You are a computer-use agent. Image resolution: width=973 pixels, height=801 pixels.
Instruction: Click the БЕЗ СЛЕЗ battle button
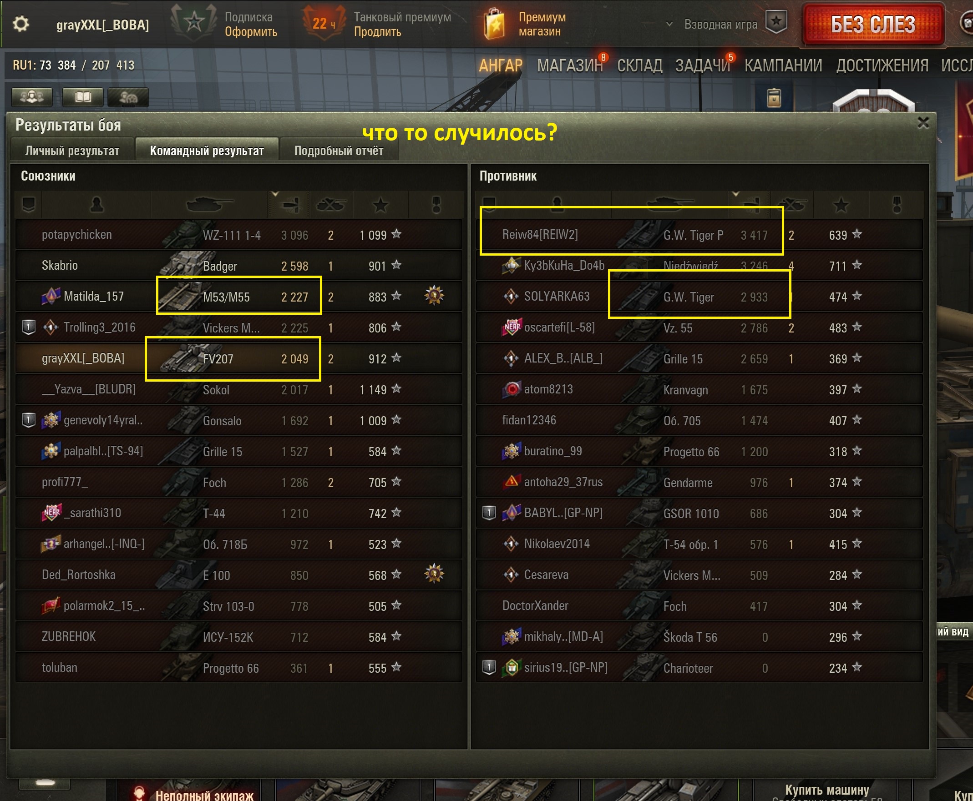pos(873,25)
